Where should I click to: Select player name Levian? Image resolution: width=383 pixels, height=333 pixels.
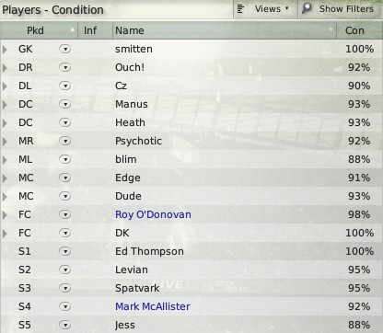pyautogui.click(x=132, y=270)
